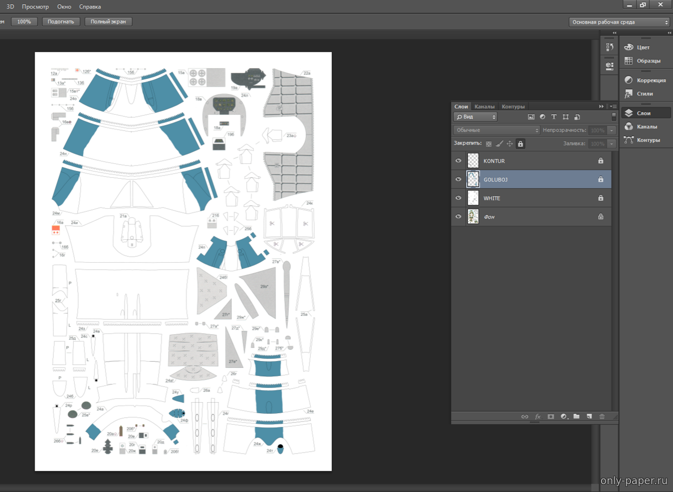
Task: Open the Просмотр menu
Action: click(35, 7)
